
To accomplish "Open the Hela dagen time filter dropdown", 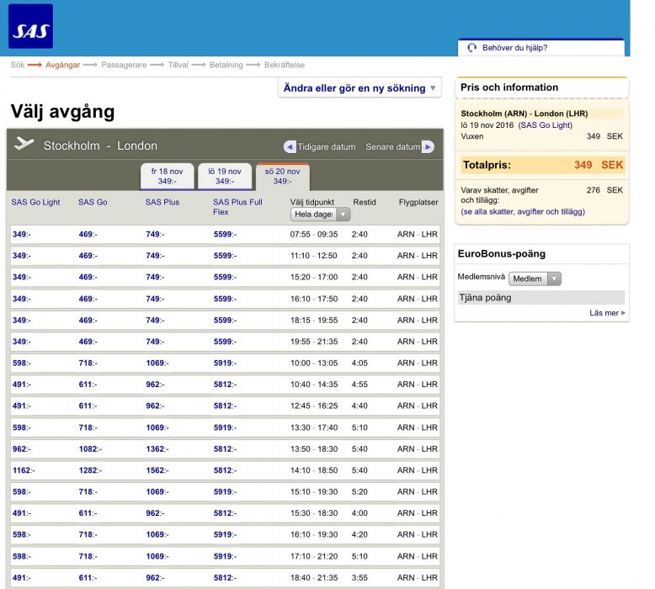I will click(x=320, y=215).
